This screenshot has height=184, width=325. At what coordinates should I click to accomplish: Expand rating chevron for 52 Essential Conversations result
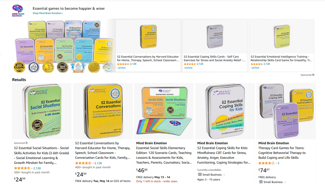(93, 163)
